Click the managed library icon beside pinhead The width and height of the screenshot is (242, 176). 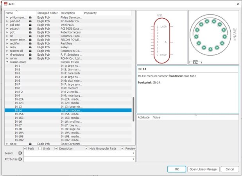[30, 21]
